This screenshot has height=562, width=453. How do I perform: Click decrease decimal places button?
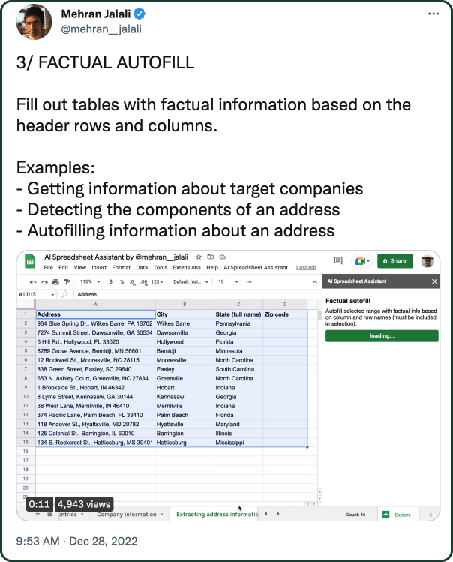tap(133, 282)
